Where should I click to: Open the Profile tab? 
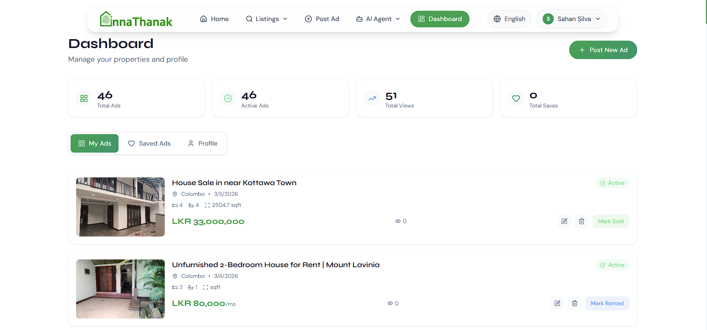(202, 143)
